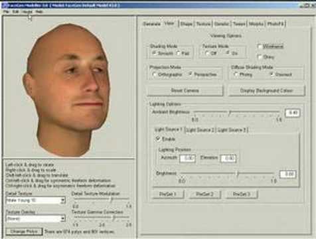Switch to the Tween tab
The width and height of the screenshot is (316, 239).
coord(239,24)
